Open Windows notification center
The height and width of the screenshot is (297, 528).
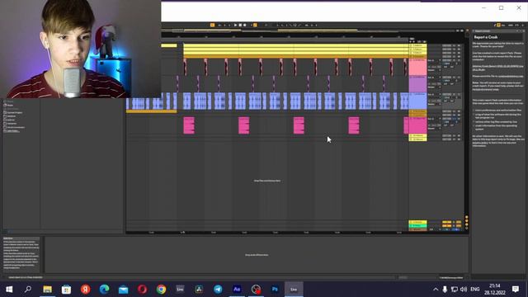[516, 290]
